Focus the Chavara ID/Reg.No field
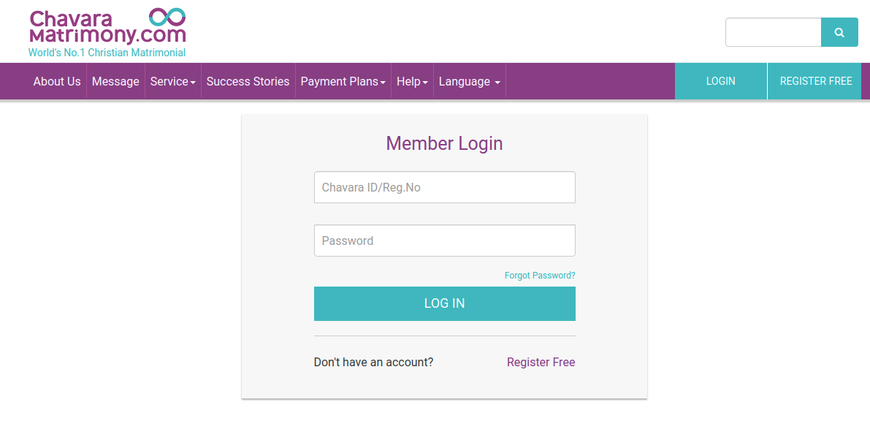 click(x=444, y=187)
